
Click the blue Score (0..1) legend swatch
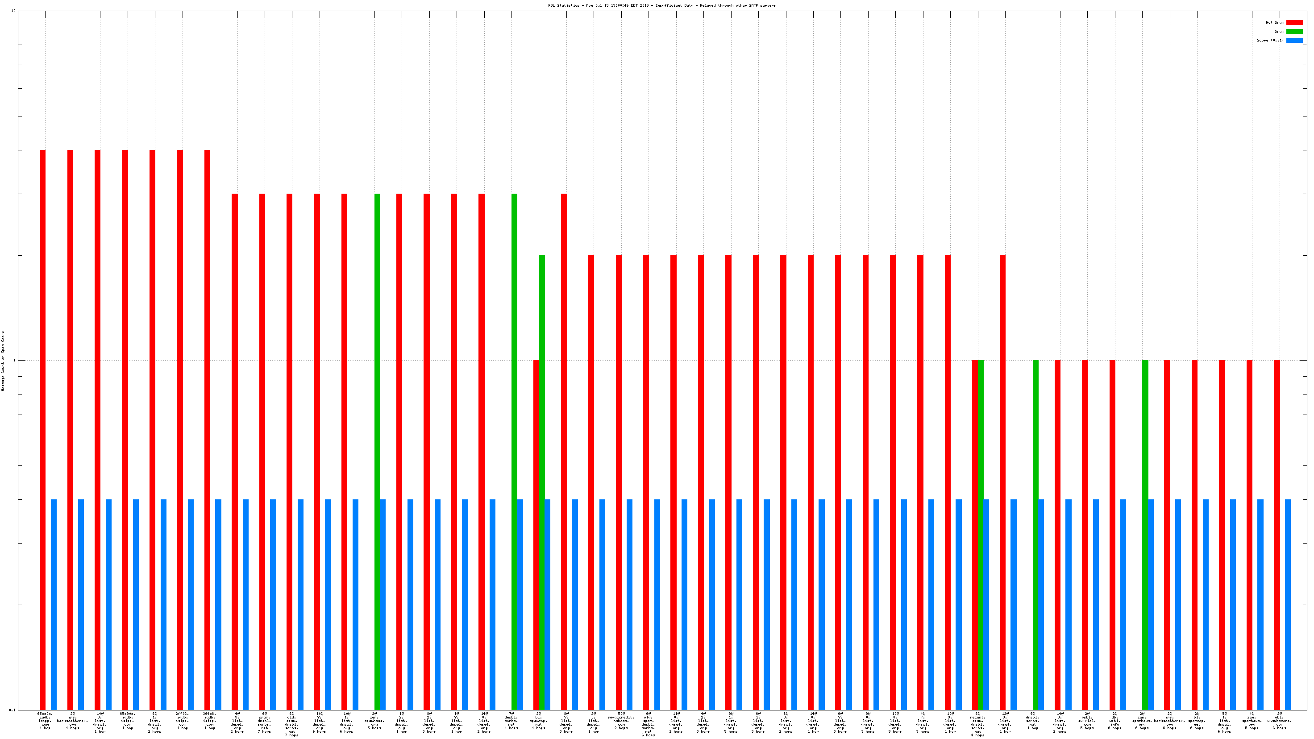(1294, 40)
